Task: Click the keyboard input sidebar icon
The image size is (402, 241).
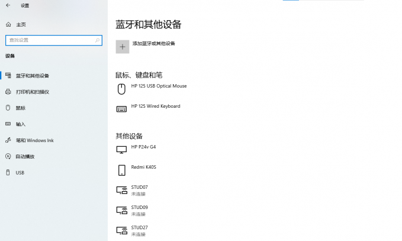Action: coord(8,124)
